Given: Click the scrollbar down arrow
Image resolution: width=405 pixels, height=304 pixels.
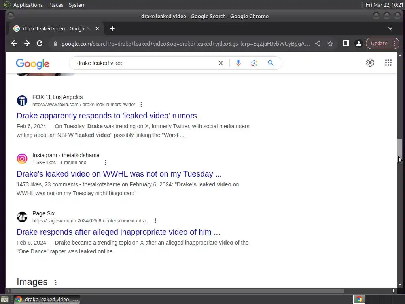Looking at the screenshot, I should coord(399,285).
